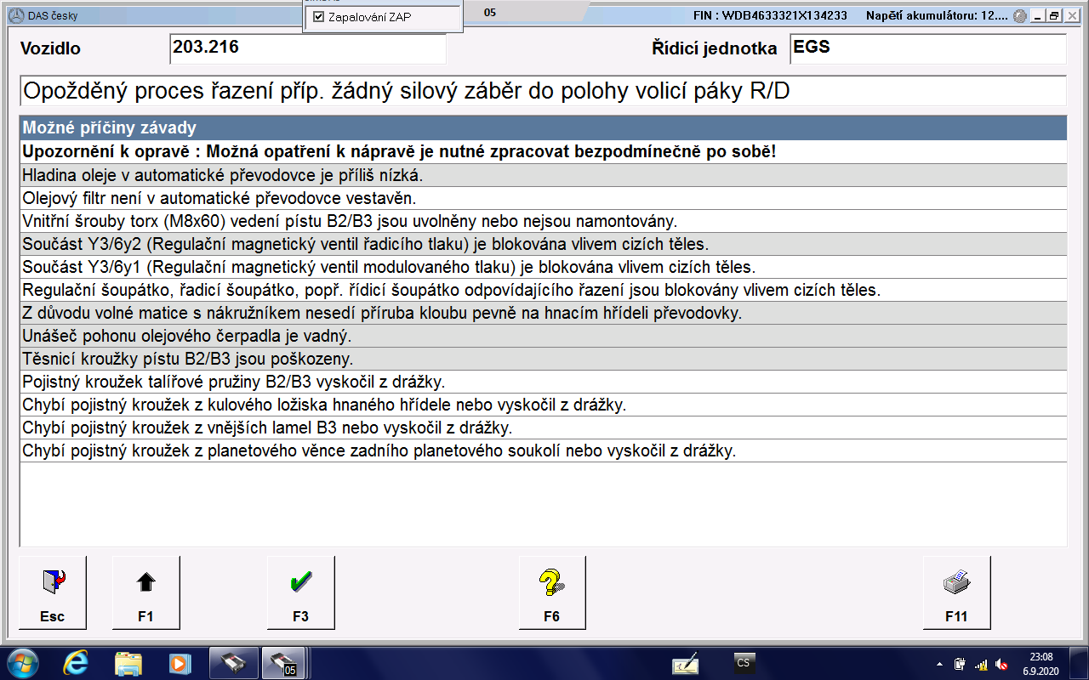The height and width of the screenshot is (680, 1089).
Task: Select row 'Unášeč pohonu olejového čerpadla je vadný'
Action: (x=543, y=336)
